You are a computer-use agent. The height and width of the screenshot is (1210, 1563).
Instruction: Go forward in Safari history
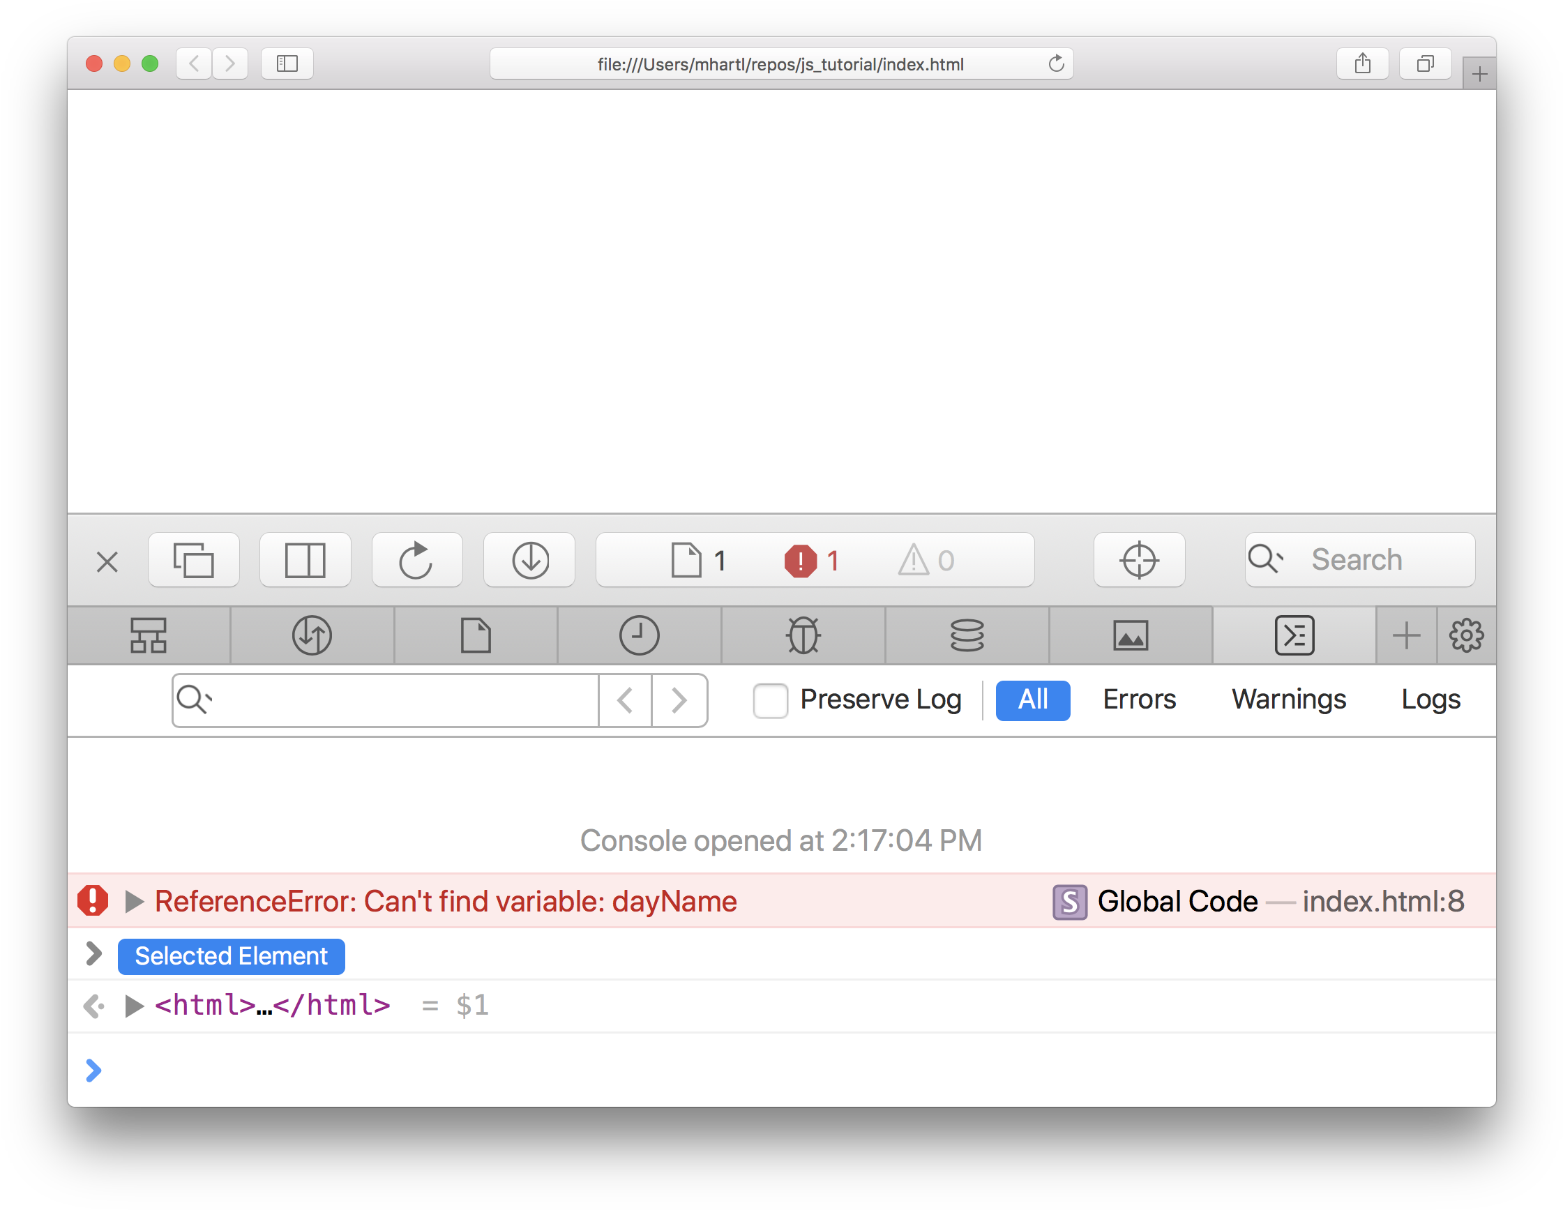click(x=229, y=63)
